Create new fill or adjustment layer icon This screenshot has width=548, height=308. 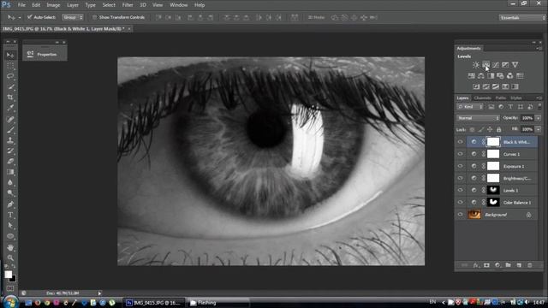(497, 265)
